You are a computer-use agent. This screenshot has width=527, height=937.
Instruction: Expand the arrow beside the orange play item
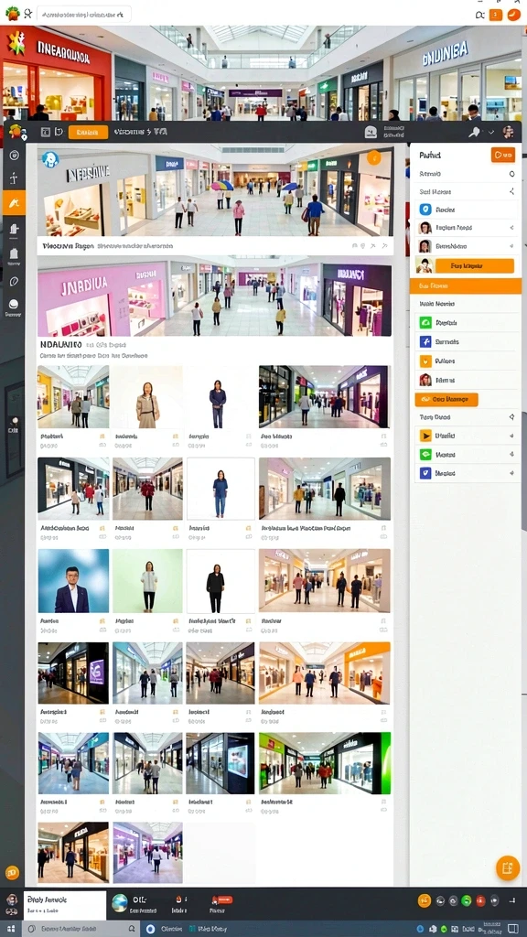(511, 436)
